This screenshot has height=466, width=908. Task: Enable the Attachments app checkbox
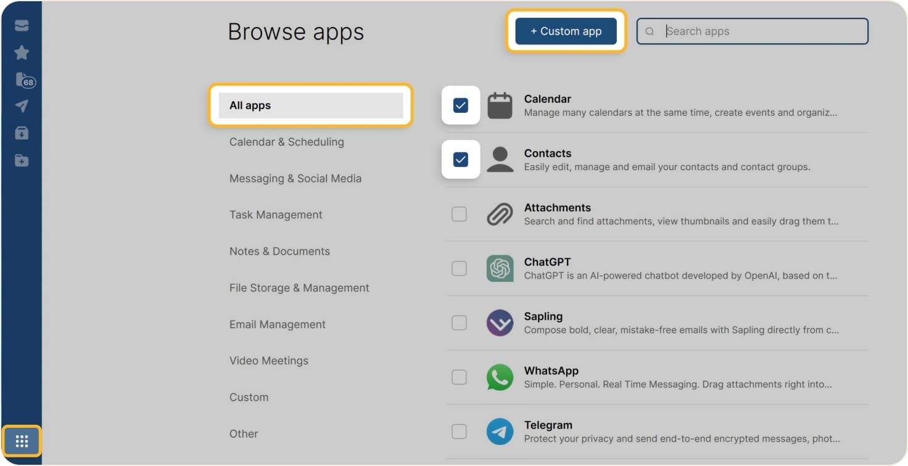(x=459, y=214)
